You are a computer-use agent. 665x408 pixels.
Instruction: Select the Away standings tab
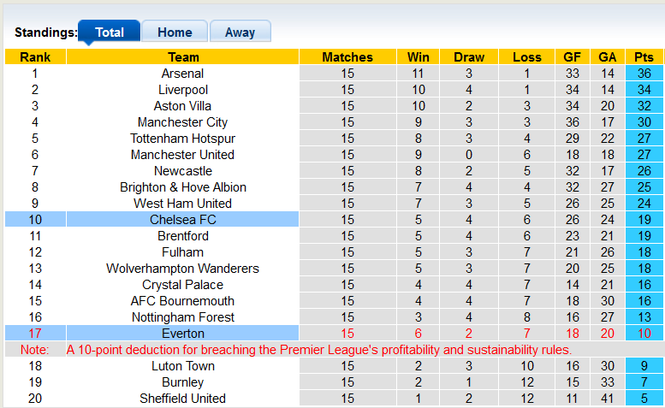point(240,33)
